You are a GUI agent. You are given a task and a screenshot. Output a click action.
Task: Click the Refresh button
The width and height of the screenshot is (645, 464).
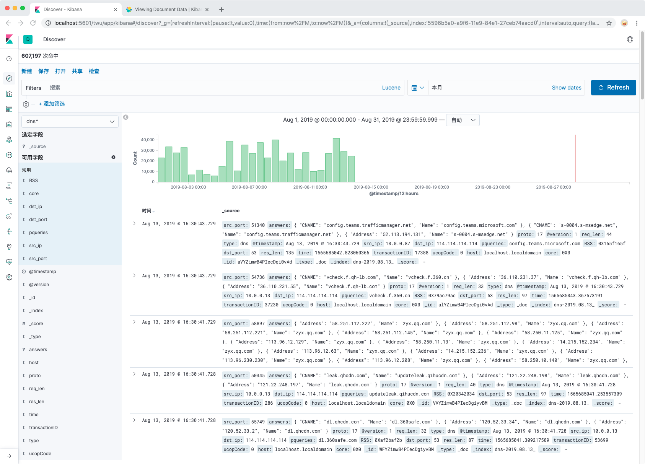click(x=614, y=88)
